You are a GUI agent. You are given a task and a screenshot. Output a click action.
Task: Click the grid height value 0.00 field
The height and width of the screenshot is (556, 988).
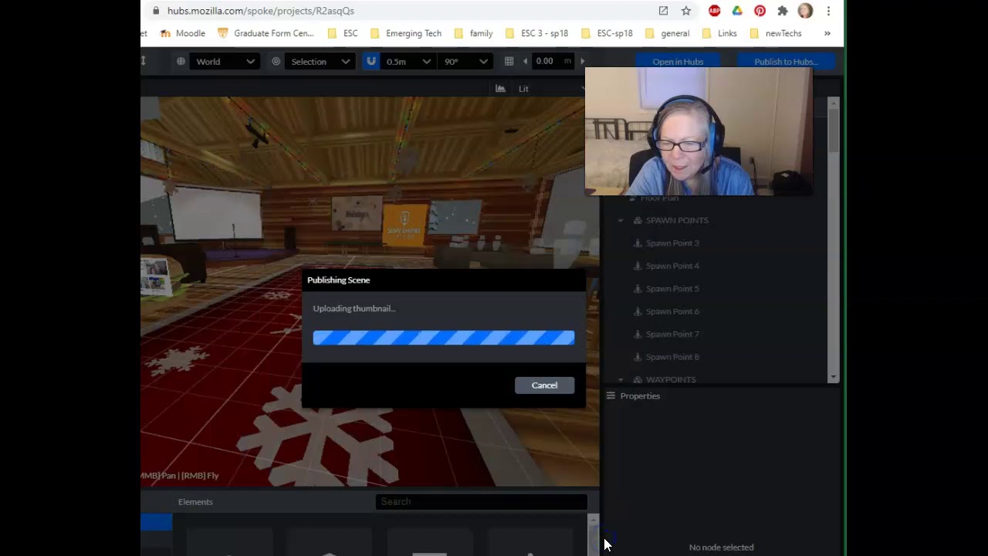(x=553, y=62)
